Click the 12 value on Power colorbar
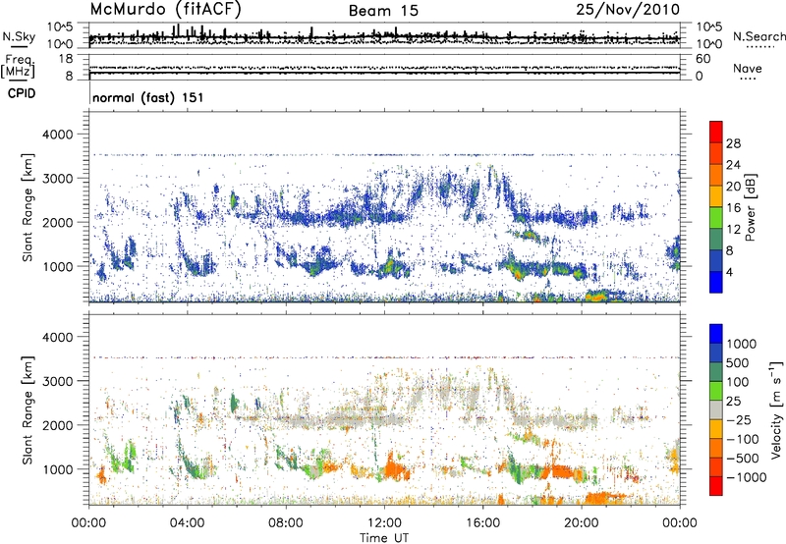 733,230
